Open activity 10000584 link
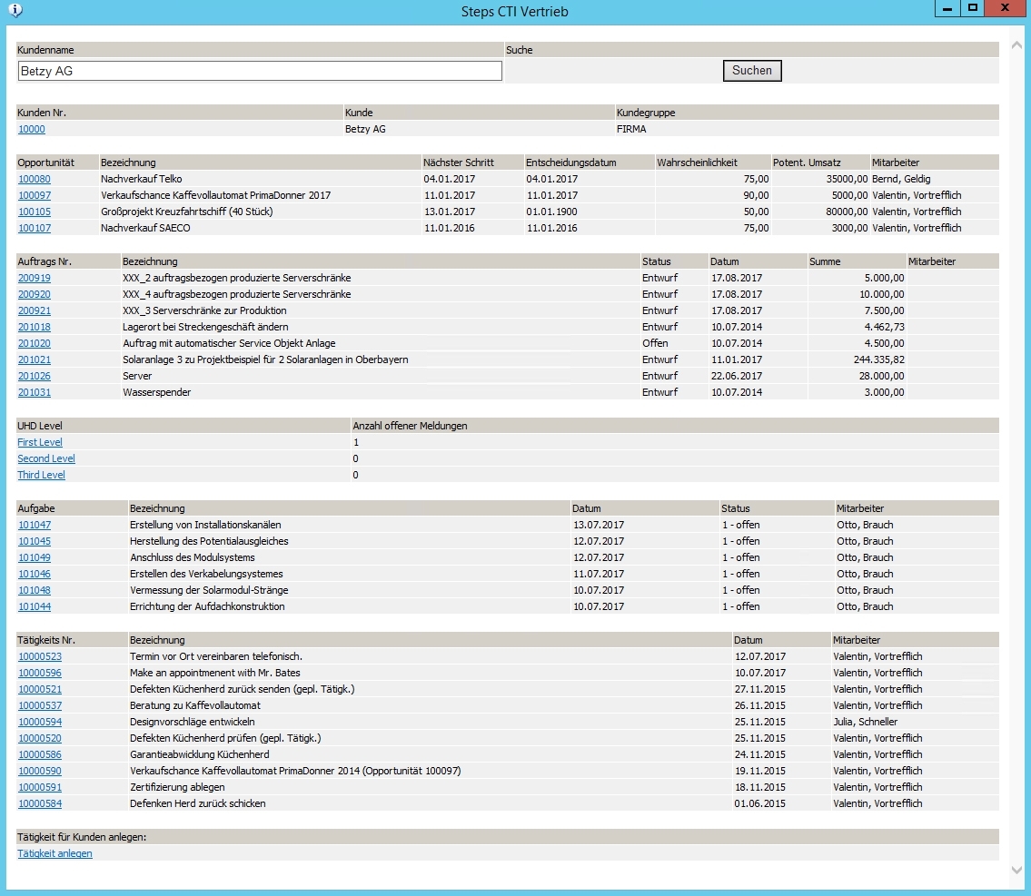This screenshot has height=896, width=1031. (40, 804)
